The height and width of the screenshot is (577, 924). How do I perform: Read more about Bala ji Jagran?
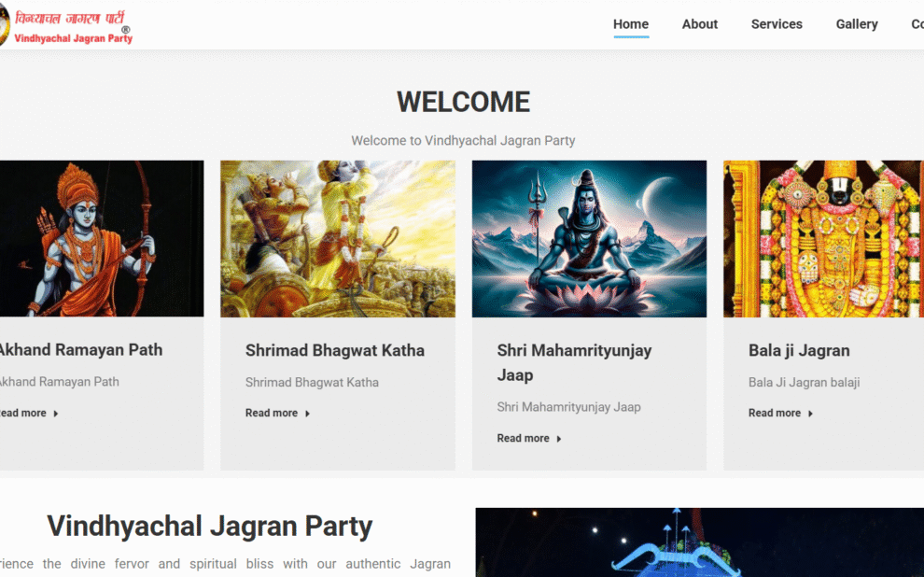pyautogui.click(x=775, y=413)
